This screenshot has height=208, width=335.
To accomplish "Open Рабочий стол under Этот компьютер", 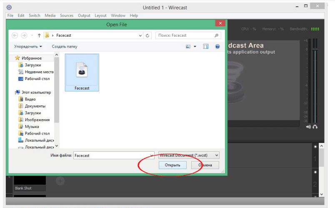I will [34, 133].
